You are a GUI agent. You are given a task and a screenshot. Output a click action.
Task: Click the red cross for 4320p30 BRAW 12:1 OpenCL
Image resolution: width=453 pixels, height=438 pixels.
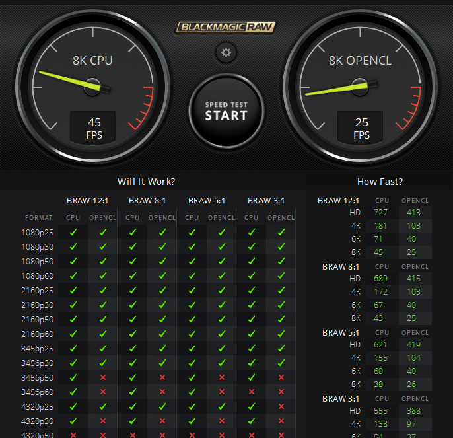[x=103, y=421]
